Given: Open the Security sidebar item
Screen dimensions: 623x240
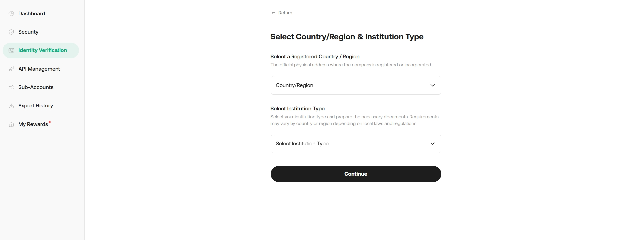Looking at the screenshot, I should click(28, 32).
